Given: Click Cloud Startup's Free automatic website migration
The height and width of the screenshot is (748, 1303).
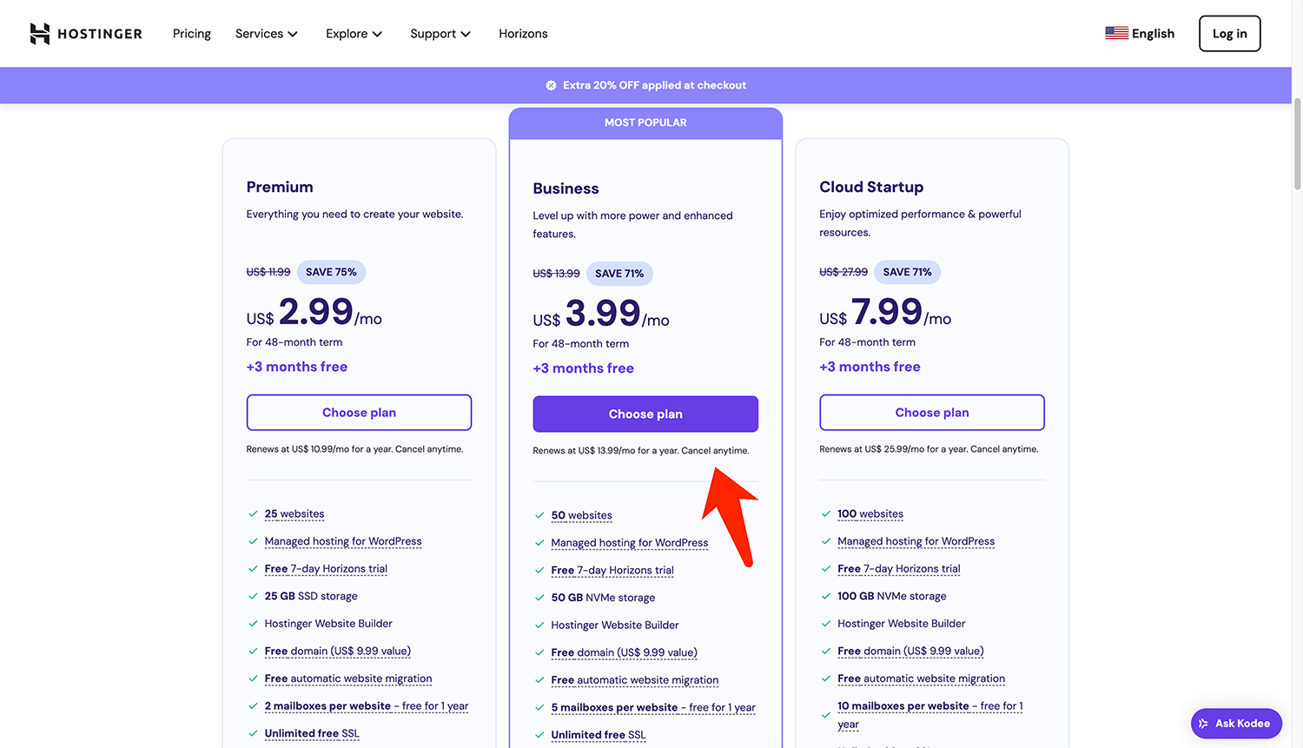Looking at the screenshot, I should tap(922, 679).
